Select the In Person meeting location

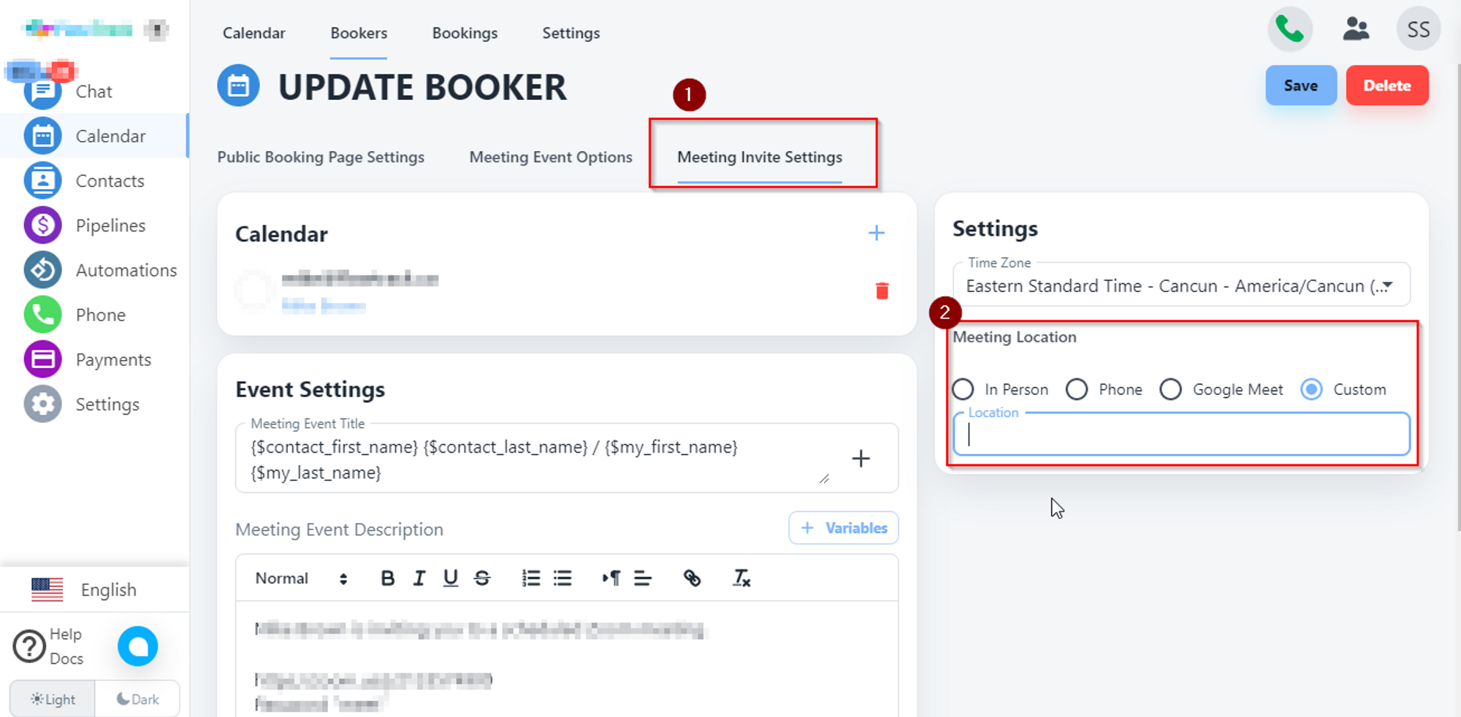964,389
